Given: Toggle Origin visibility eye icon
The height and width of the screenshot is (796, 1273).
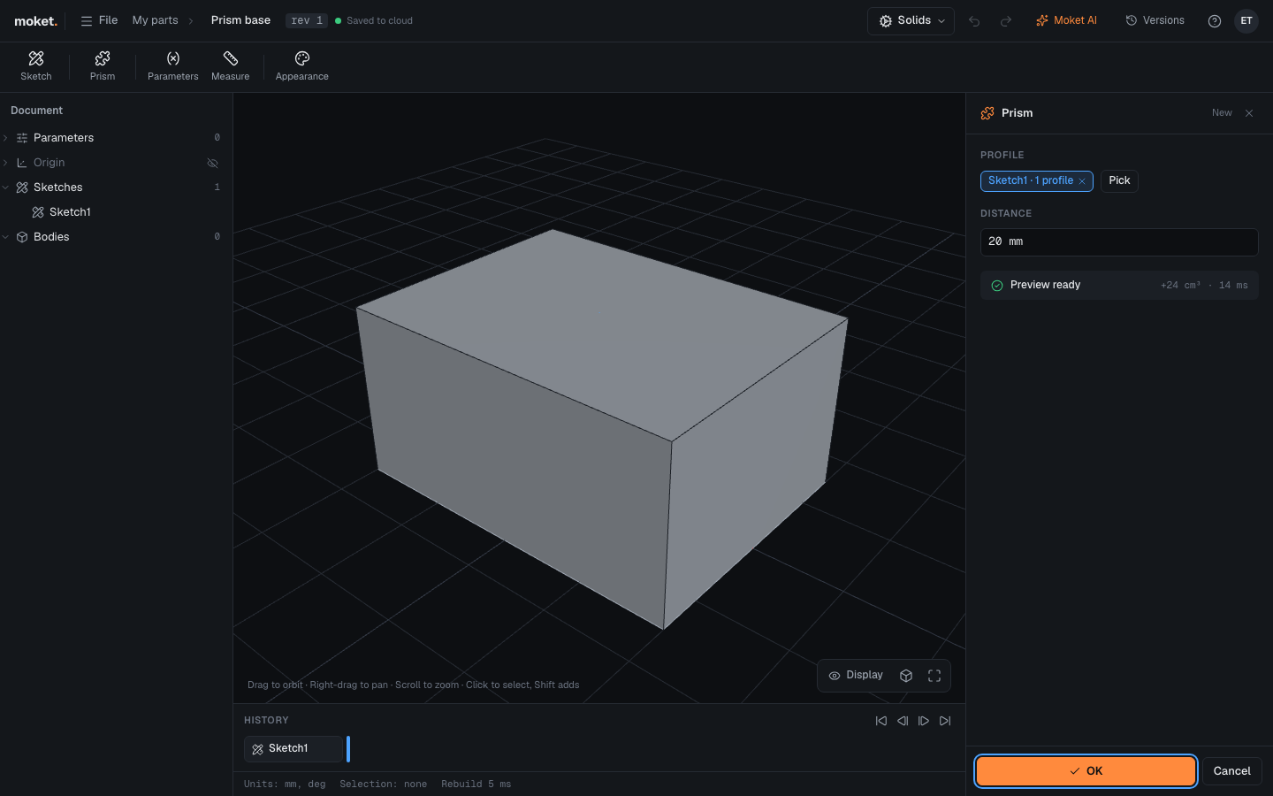Looking at the screenshot, I should 212,163.
